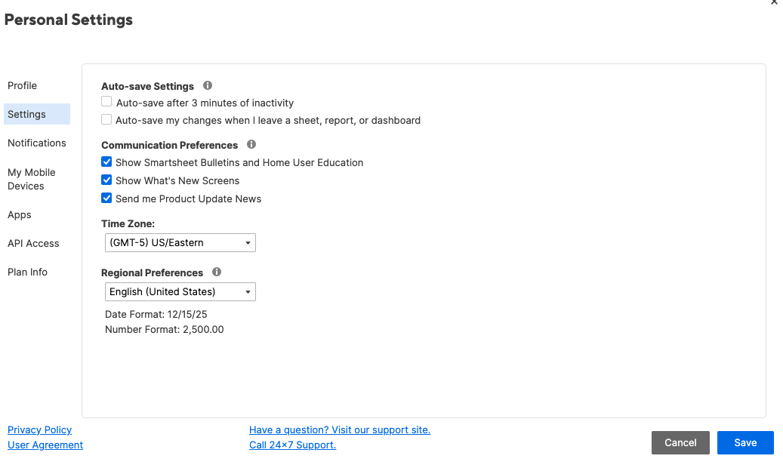The width and height of the screenshot is (783, 462).
Task: Select My Mobile Devices in sidebar
Action: (32, 179)
